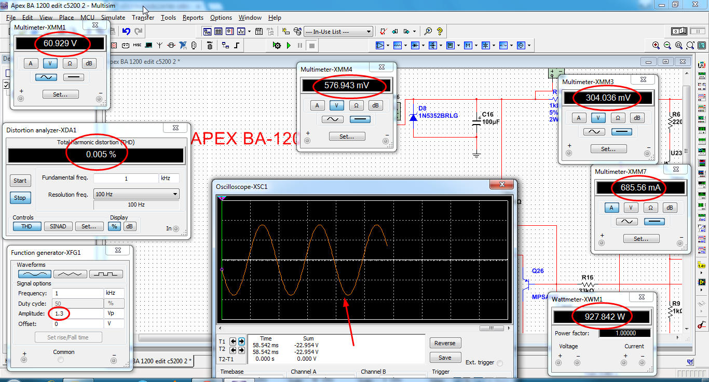Click Start in Distortion analyzer

(20, 181)
